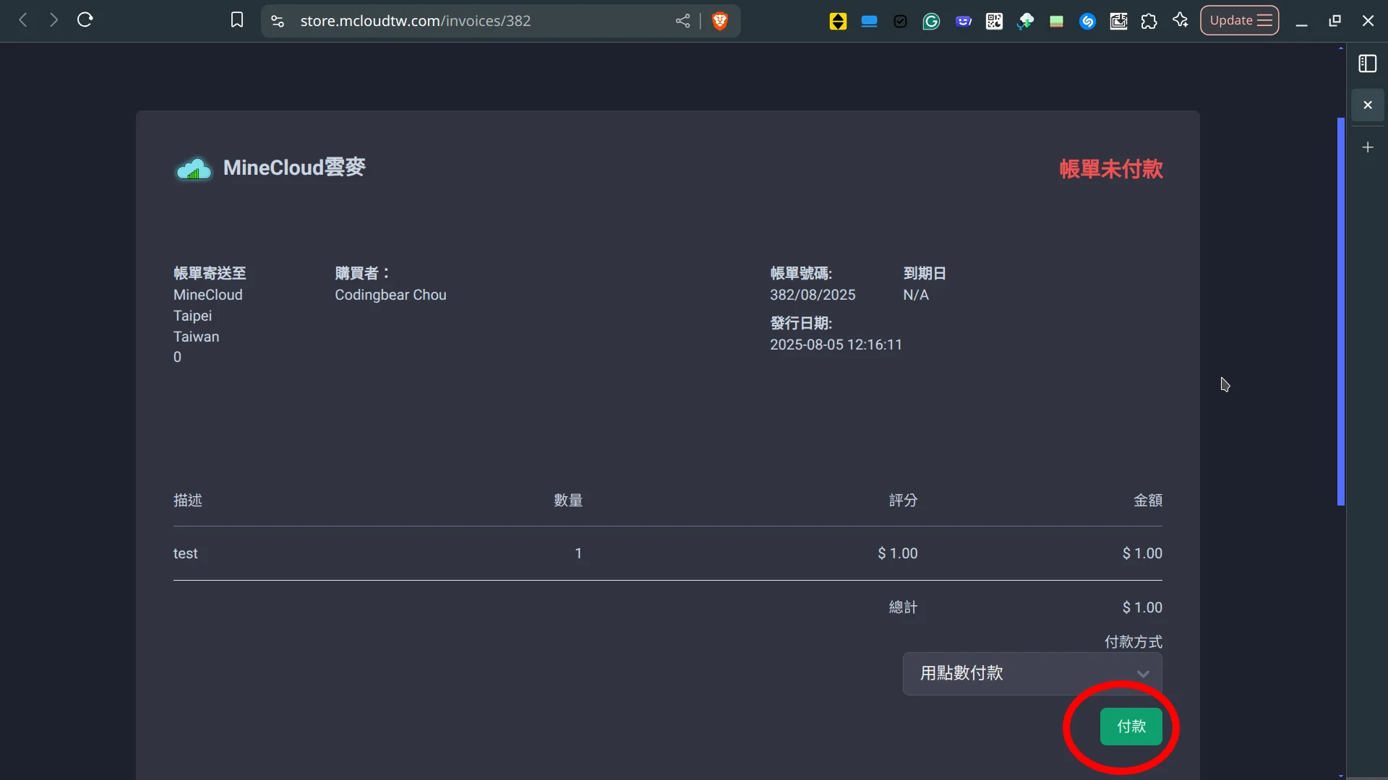Click the Grammarly extension icon
The height and width of the screenshot is (780, 1388).
pyautogui.click(x=931, y=21)
